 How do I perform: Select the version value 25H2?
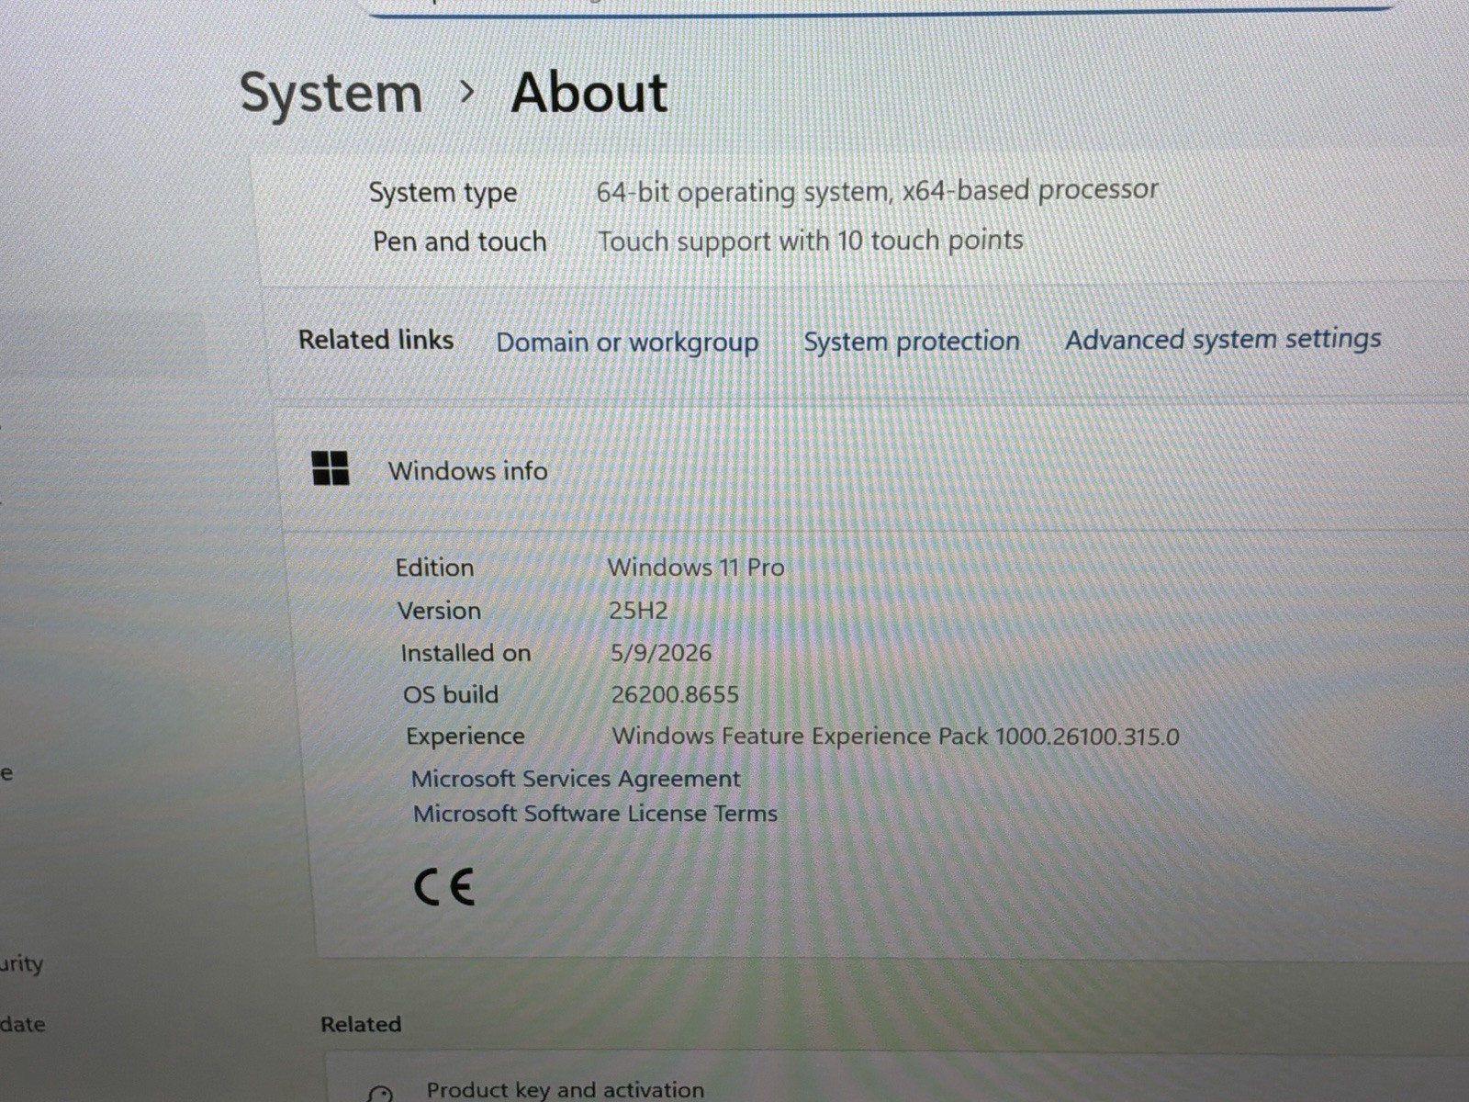[x=638, y=611]
